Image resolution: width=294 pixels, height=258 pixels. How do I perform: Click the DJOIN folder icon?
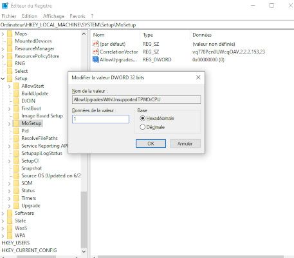click(16, 101)
